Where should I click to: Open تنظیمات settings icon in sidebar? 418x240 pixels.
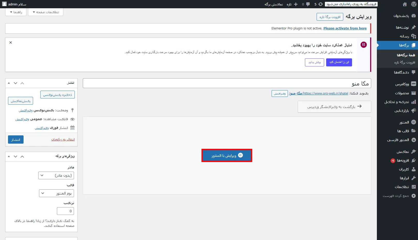click(413, 187)
